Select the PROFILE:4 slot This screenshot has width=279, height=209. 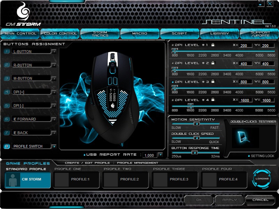pyautogui.click(x=224, y=179)
